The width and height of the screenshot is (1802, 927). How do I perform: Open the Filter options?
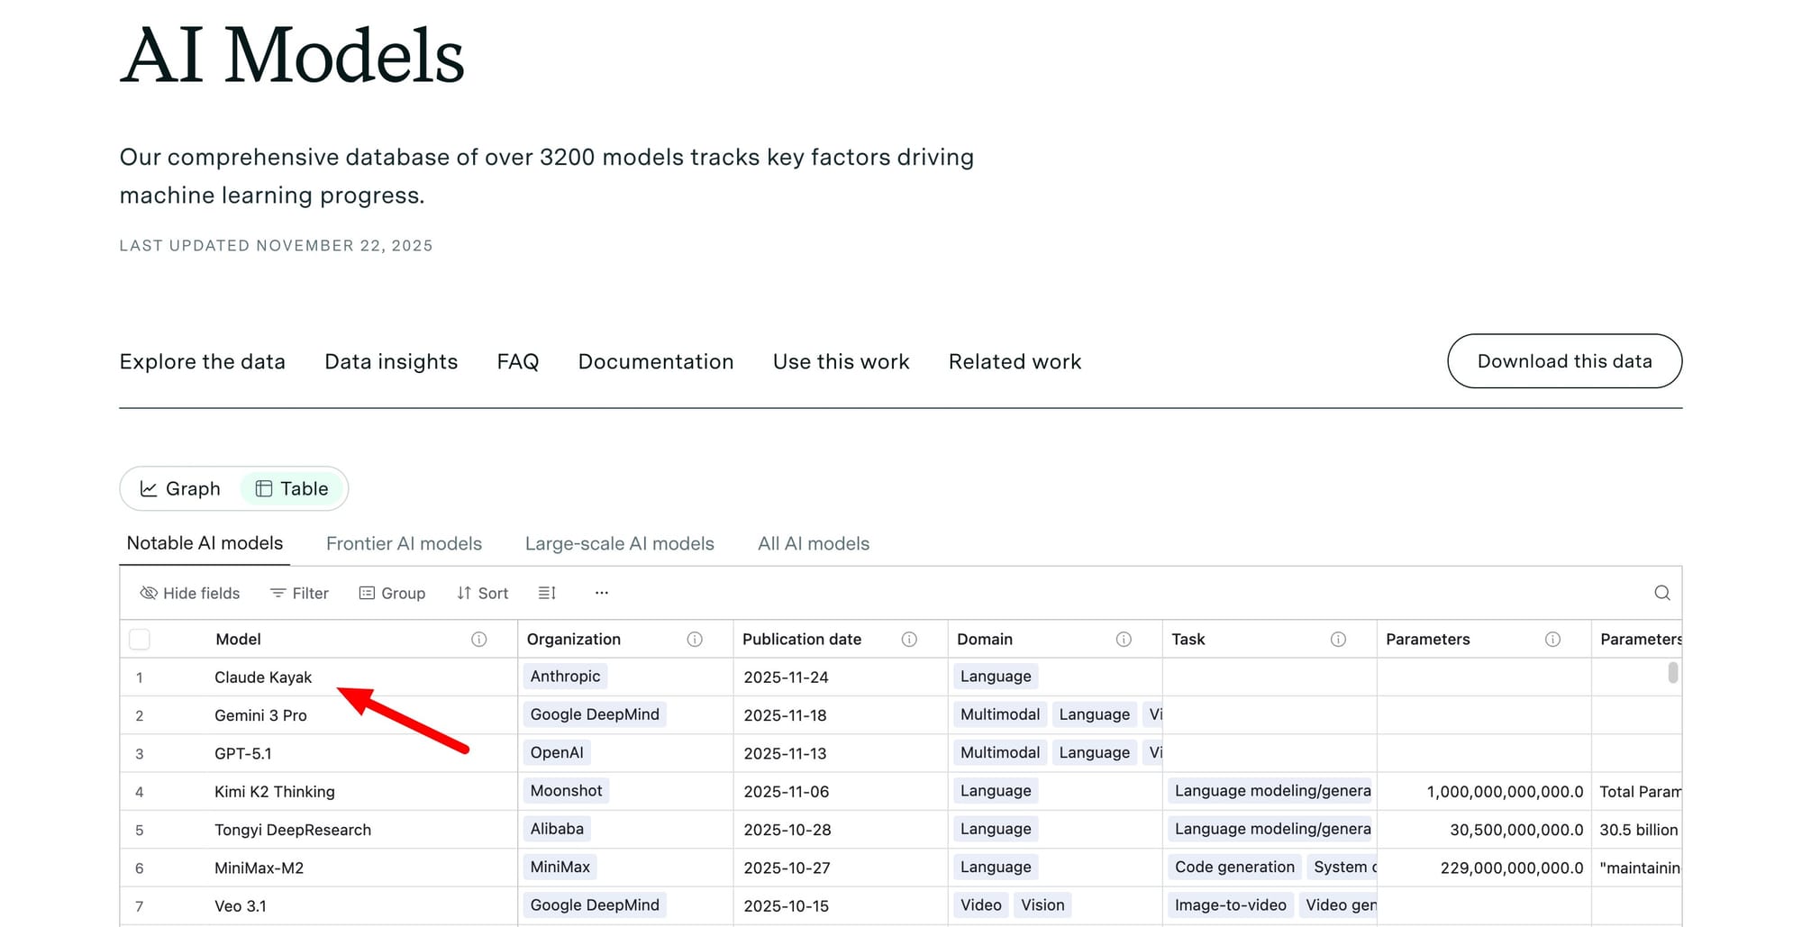pyautogui.click(x=299, y=593)
